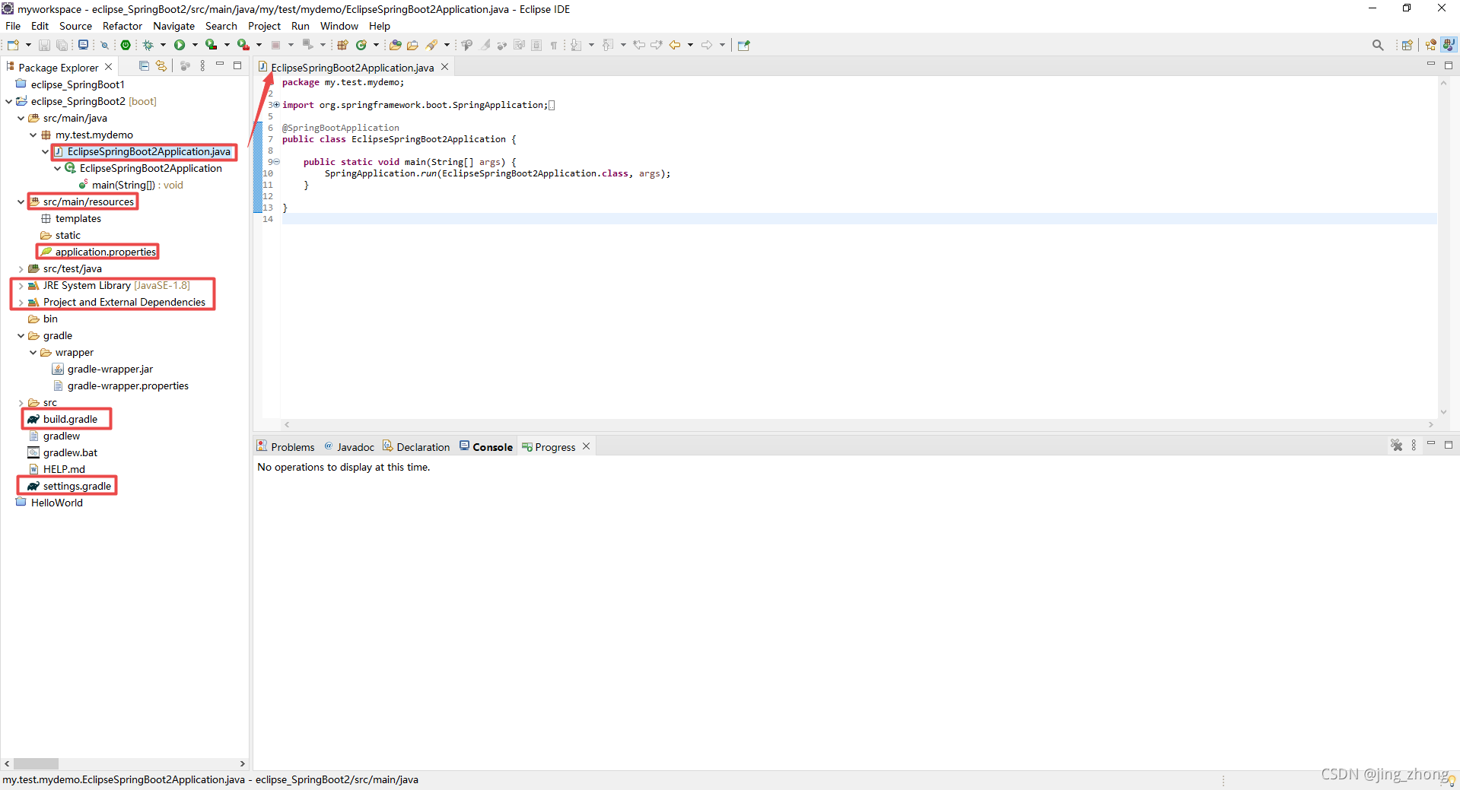Click the Coverage run icon
1460x790 pixels.
click(212, 45)
